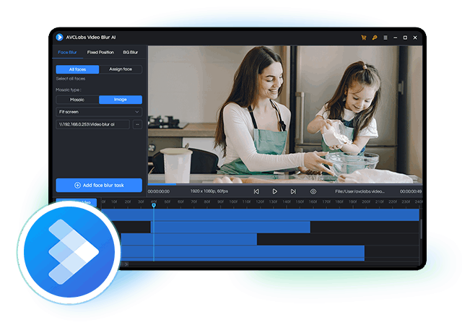Image resolution: width=462 pixels, height=325 pixels.
Task: Click the Select all faces hint text
Action: [x=71, y=79]
